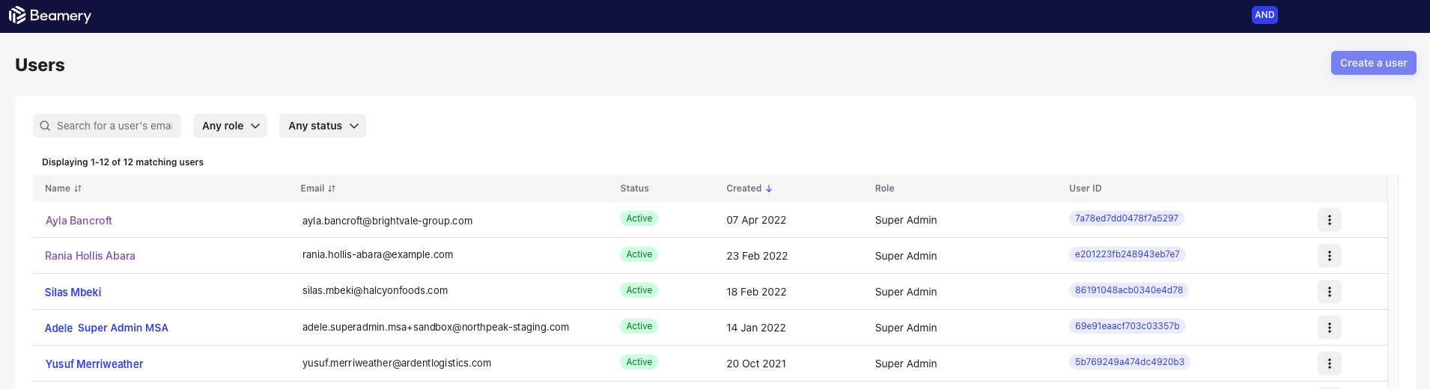Screen dimensions: 1430x389
Task: Click the Role column header
Action: point(884,189)
